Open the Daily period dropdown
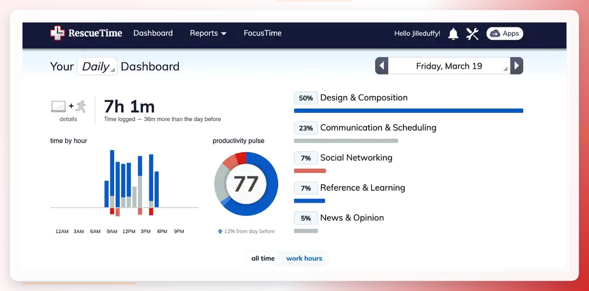The height and width of the screenshot is (291, 589). point(97,66)
